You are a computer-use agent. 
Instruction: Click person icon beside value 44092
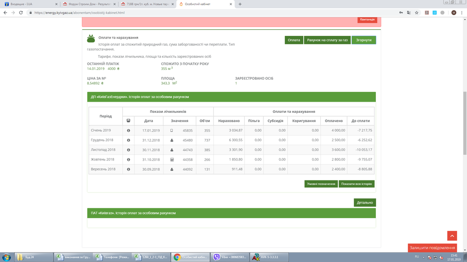171,169
